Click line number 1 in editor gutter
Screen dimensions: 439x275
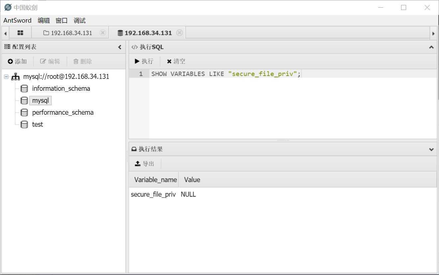(x=141, y=74)
